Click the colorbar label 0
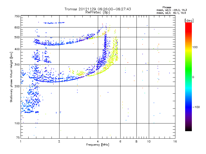 click(193, 77)
